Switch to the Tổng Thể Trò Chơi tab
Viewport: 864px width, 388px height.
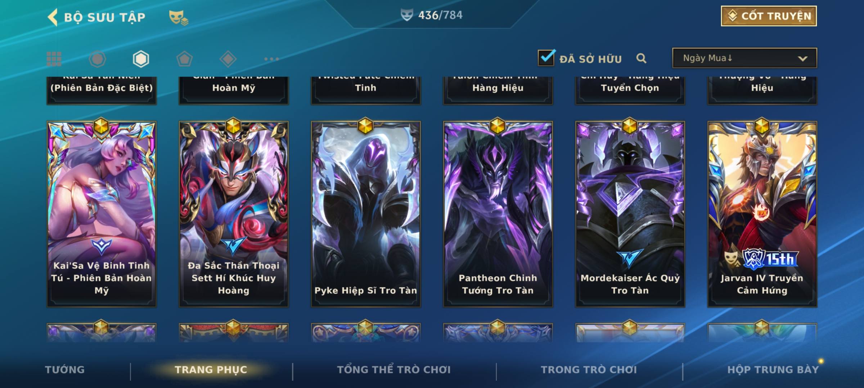(394, 370)
